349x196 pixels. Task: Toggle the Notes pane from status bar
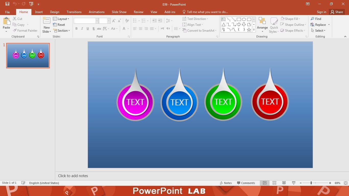(x=226, y=183)
